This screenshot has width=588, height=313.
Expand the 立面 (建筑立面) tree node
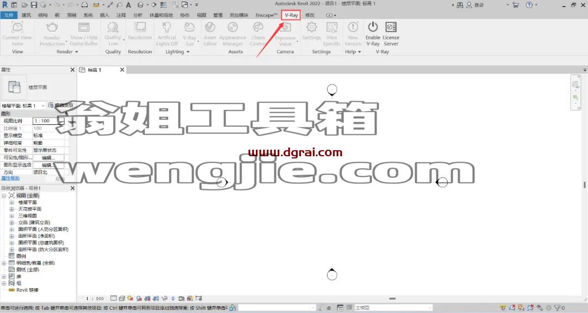(11, 223)
